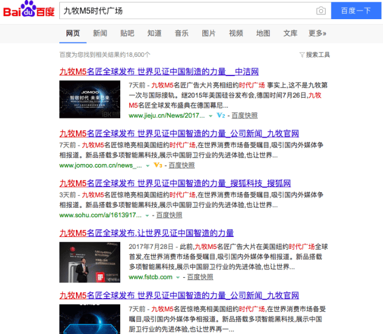Open the 音乐 tab
The width and height of the screenshot is (383, 334).
tap(181, 34)
